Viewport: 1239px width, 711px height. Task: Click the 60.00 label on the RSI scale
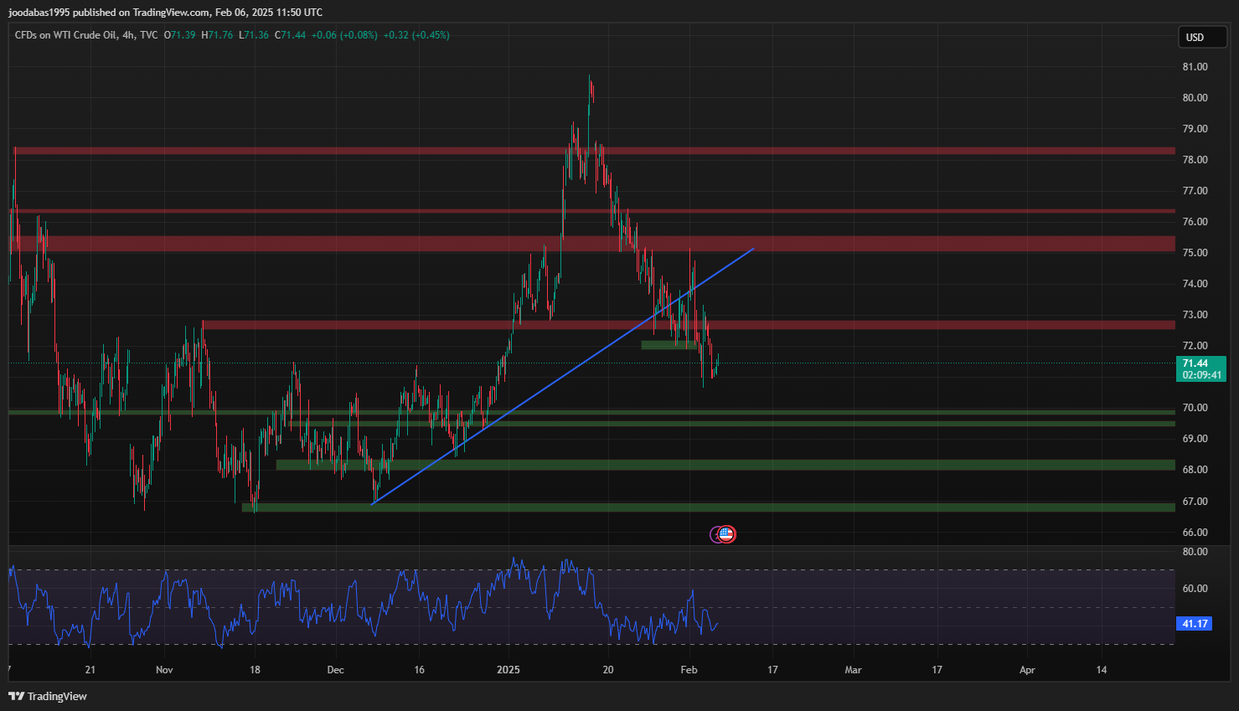pyautogui.click(x=1195, y=589)
